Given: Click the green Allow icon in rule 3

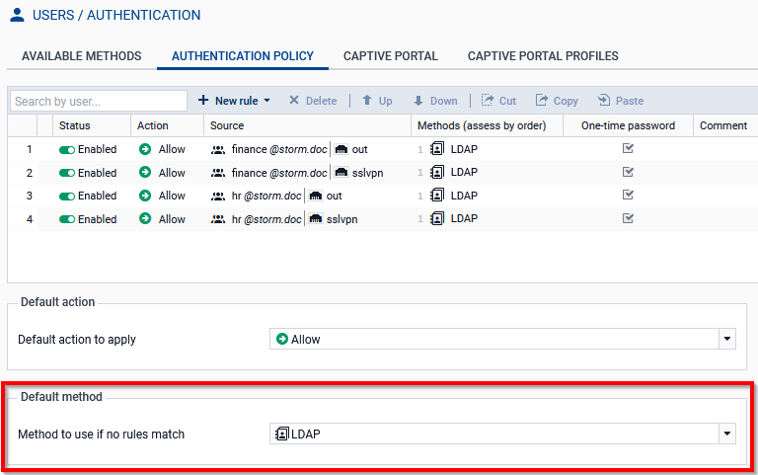Looking at the screenshot, I should (x=144, y=196).
